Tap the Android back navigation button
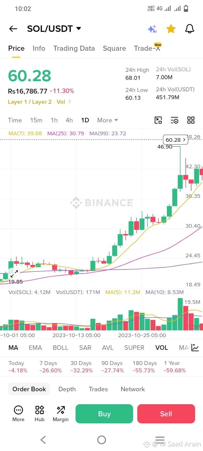Screen dimensions: 203x451 pos(43,439)
